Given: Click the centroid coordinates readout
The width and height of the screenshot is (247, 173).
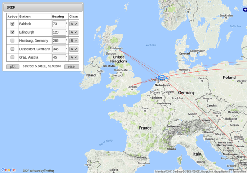Looking at the screenshot, I should [42, 66].
